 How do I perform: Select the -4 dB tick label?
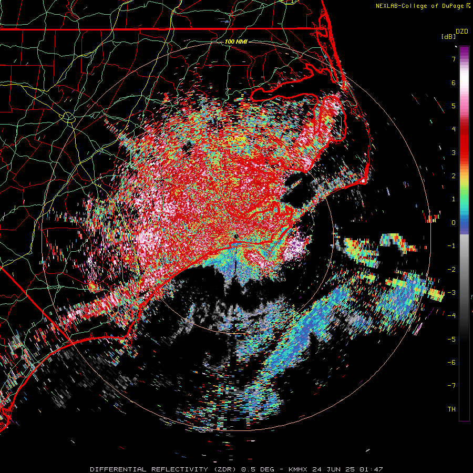tap(451, 316)
